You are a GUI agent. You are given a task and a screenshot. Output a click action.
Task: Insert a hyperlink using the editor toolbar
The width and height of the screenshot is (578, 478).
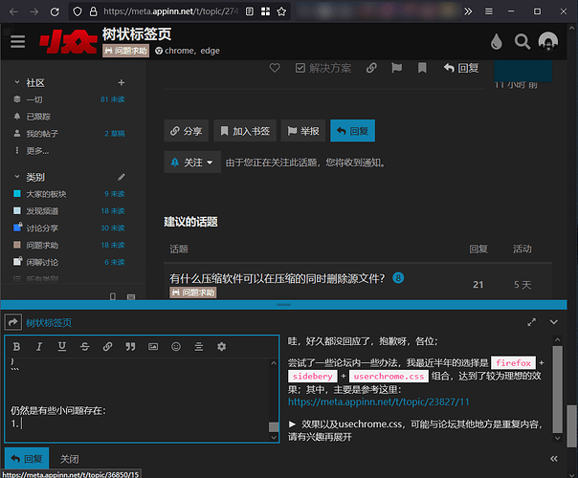pos(107,346)
